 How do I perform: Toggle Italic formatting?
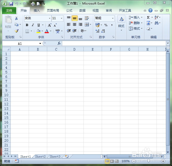[33, 25]
